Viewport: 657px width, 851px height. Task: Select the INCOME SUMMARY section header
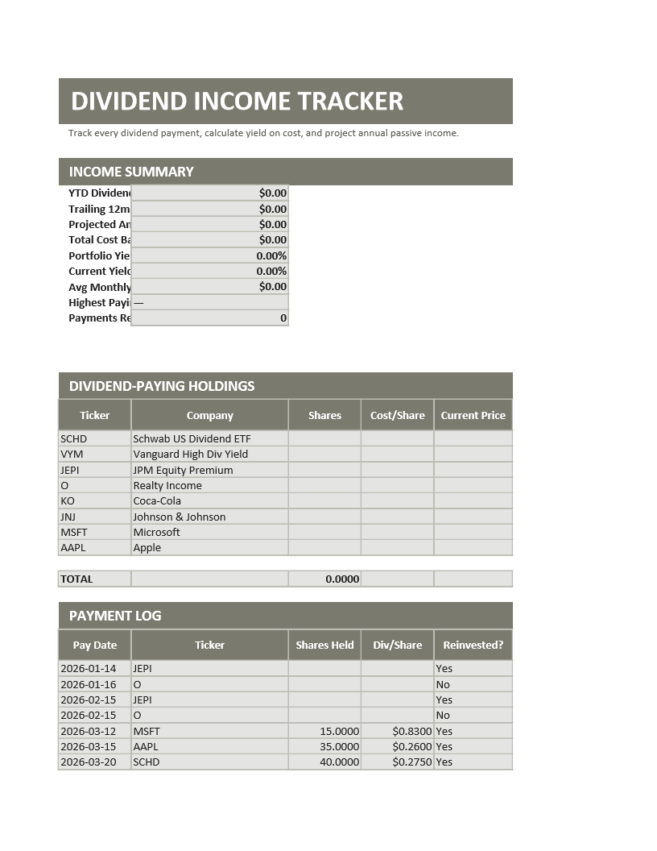tap(286, 172)
